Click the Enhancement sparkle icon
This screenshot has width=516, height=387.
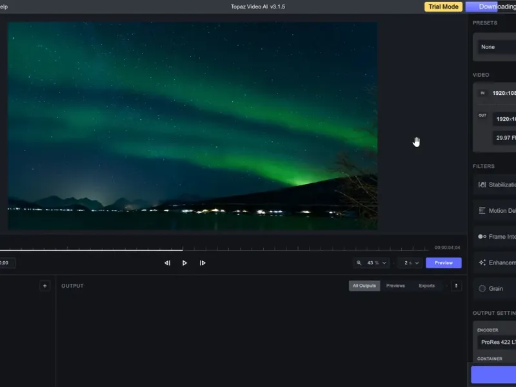482,263
